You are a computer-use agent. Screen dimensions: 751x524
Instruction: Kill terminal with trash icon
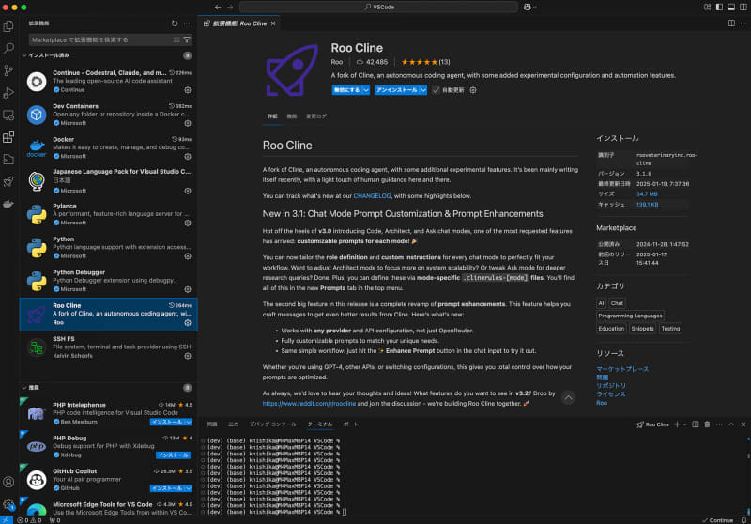point(707,424)
